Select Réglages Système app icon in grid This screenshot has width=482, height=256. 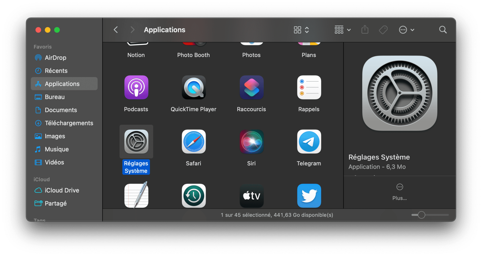(x=136, y=142)
